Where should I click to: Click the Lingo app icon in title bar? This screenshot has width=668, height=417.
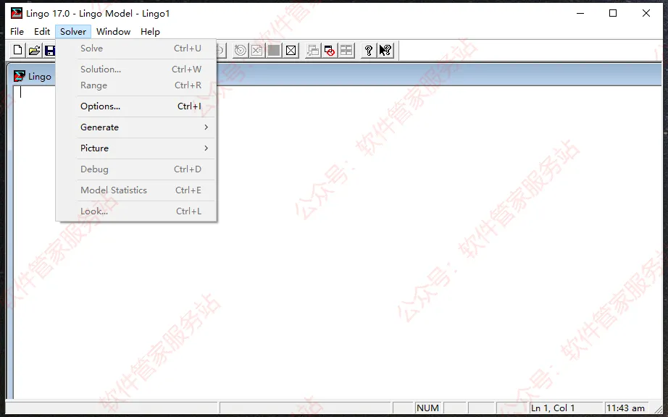coord(17,13)
